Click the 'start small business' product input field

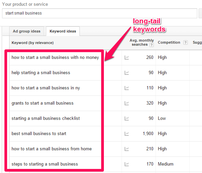pyautogui.click(x=99, y=13)
